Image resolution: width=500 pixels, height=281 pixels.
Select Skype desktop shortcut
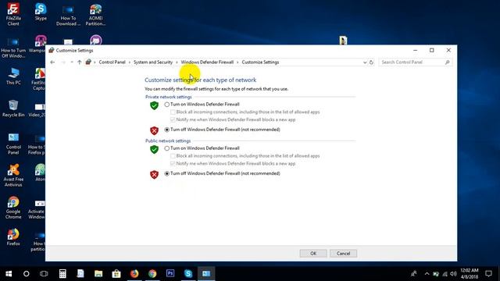[x=41, y=12]
